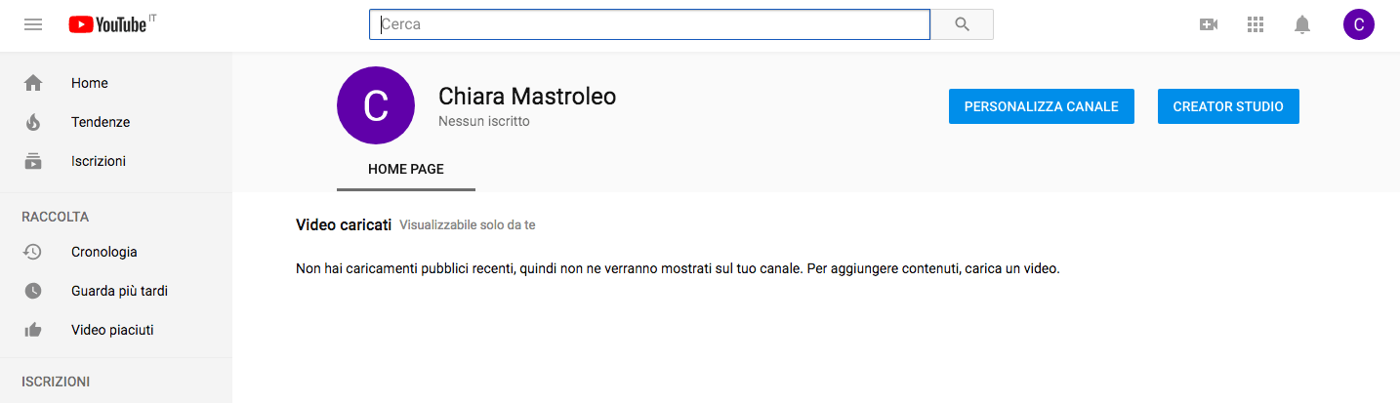This screenshot has height=403, width=1400.
Task: Click the PERSONALIZZA CANALE button
Action: (x=1042, y=106)
